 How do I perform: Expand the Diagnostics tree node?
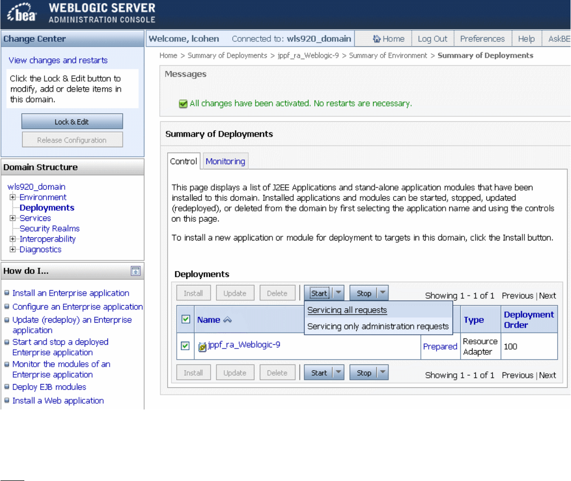pos(12,250)
